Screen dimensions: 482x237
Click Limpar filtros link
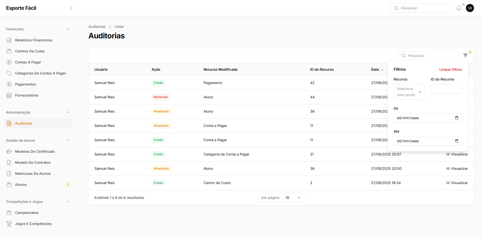(x=450, y=69)
